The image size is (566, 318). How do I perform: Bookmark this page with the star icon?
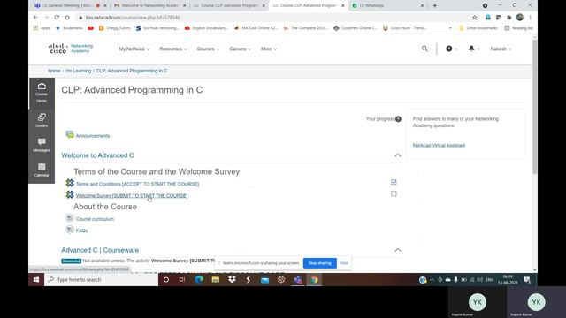tap(475, 18)
